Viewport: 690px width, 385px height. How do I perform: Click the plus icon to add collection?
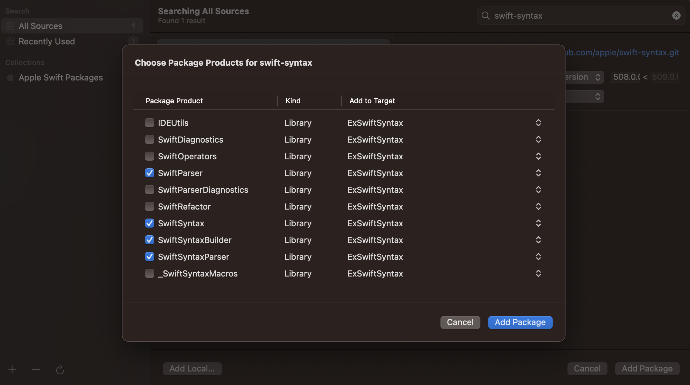coord(12,369)
